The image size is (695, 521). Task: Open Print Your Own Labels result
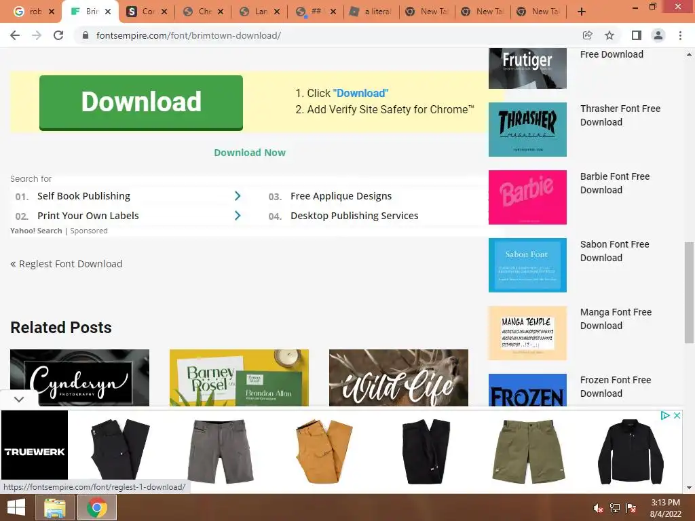click(x=88, y=216)
